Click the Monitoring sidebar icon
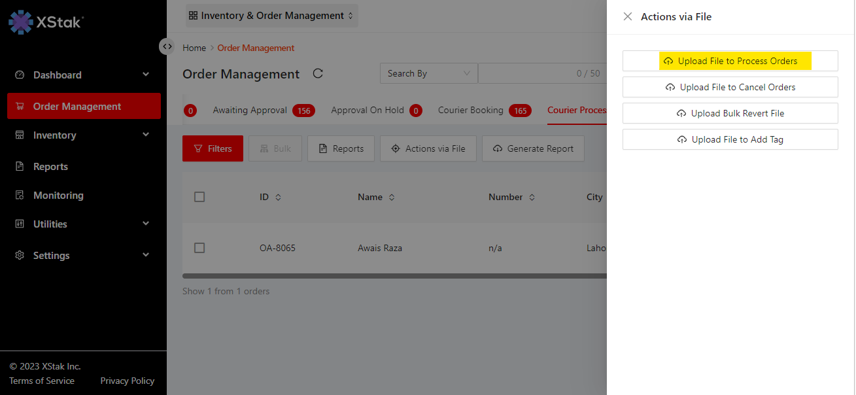The image size is (856, 395). click(20, 196)
